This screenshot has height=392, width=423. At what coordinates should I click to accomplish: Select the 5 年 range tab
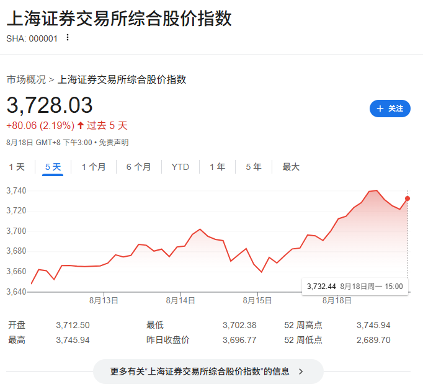coord(254,167)
